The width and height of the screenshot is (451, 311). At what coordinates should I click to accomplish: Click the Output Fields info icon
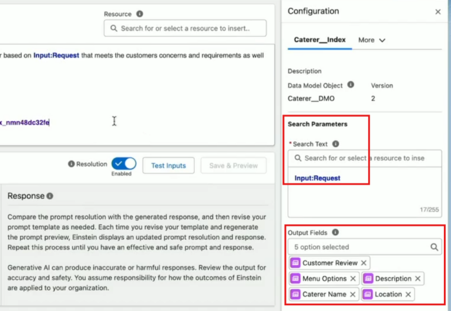[335, 233]
